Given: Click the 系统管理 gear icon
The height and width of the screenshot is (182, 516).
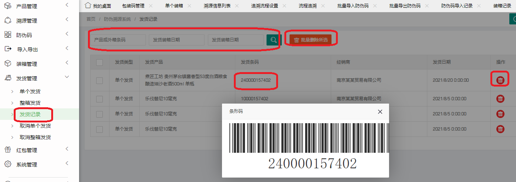Looking at the screenshot, I should pos(8,164).
